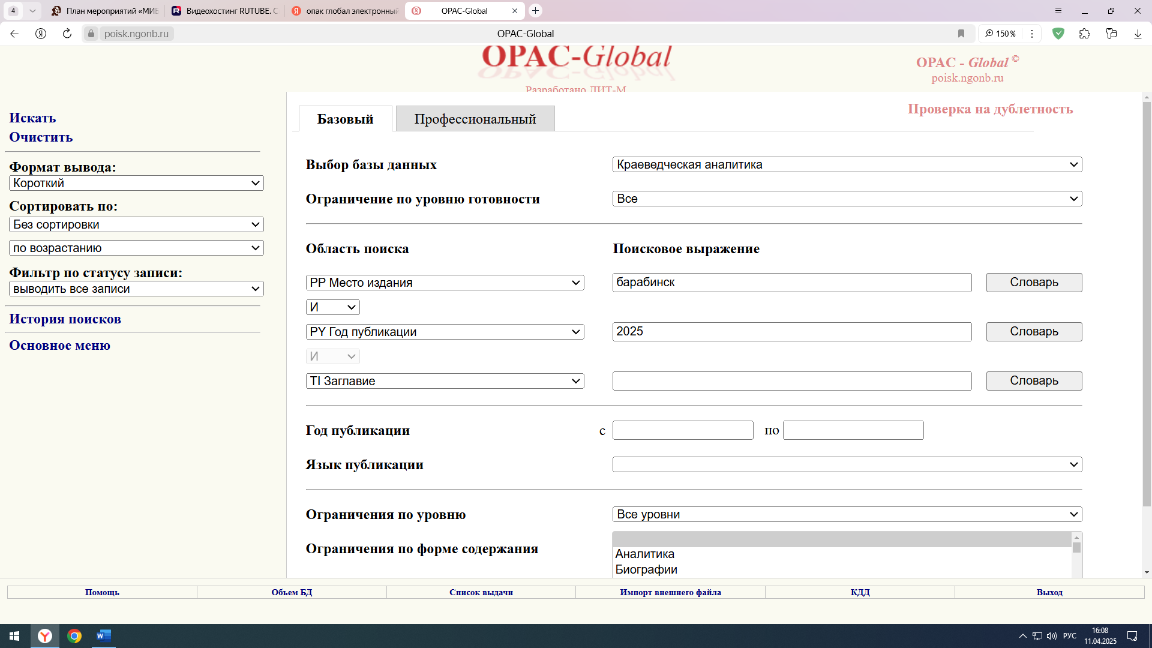Click the green shield protection icon
Image resolution: width=1152 pixels, height=648 pixels.
(x=1058, y=34)
